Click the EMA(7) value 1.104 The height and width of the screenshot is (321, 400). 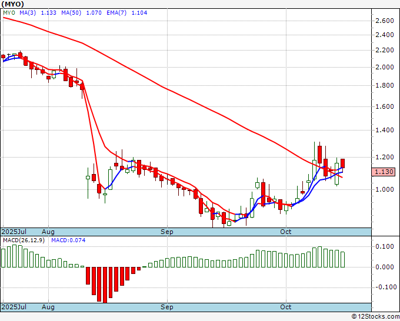139,13
